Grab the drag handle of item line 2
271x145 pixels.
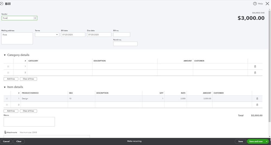7,105
